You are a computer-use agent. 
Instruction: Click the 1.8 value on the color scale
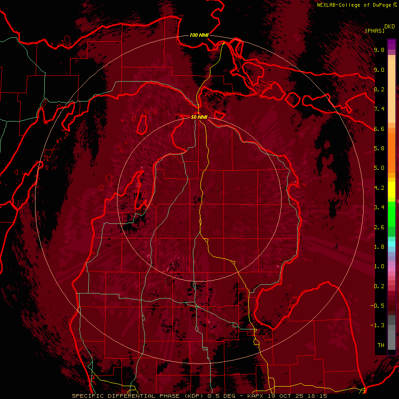pos(379,247)
